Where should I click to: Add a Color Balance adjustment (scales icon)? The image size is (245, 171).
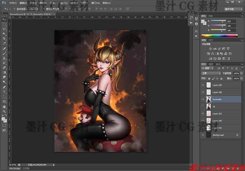[x=213, y=54]
